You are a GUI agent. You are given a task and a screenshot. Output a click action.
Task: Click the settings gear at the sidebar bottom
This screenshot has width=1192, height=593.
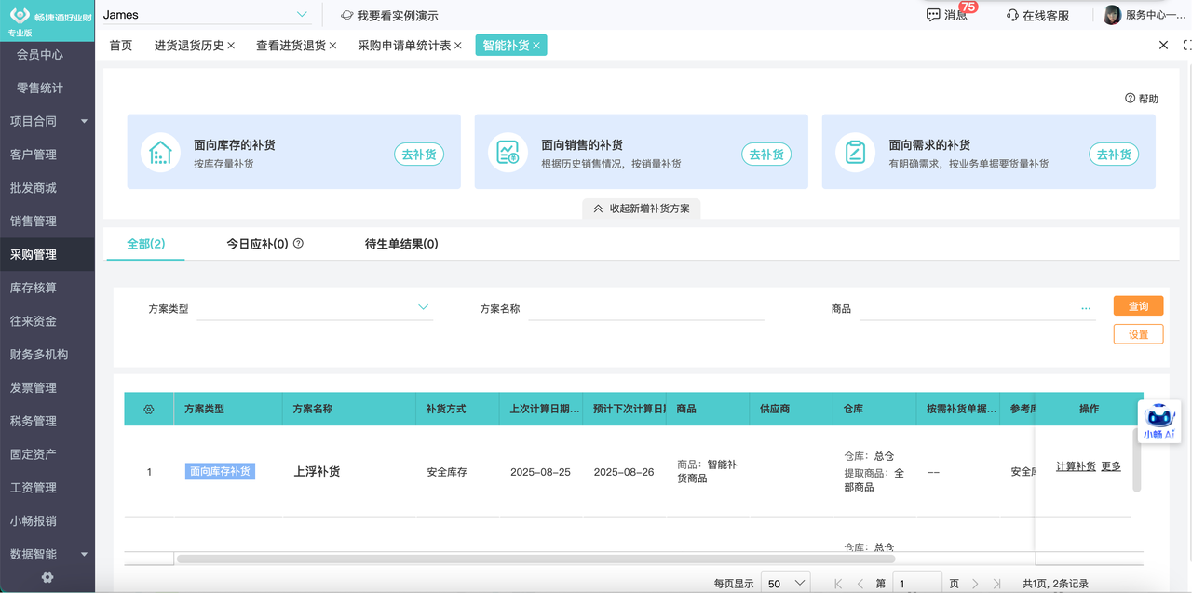(47, 577)
